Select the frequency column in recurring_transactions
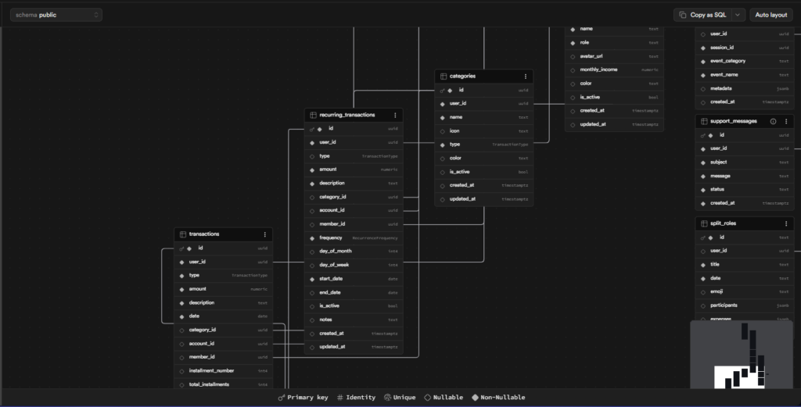 coord(354,237)
